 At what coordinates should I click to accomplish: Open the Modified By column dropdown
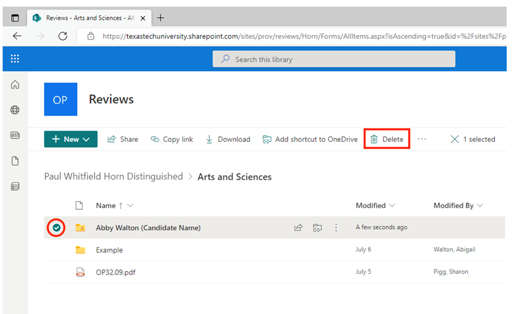(x=458, y=205)
